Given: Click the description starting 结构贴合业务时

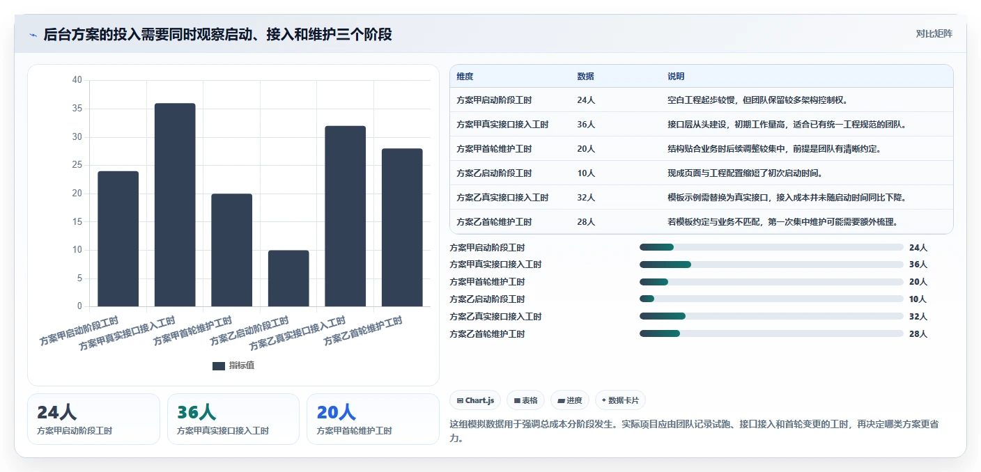Looking at the screenshot, I should point(774,149).
